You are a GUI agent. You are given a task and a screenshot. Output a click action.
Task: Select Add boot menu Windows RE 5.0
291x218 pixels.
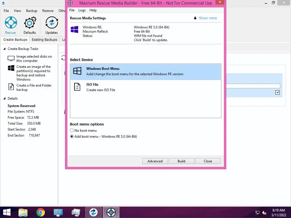[x=103, y=137]
